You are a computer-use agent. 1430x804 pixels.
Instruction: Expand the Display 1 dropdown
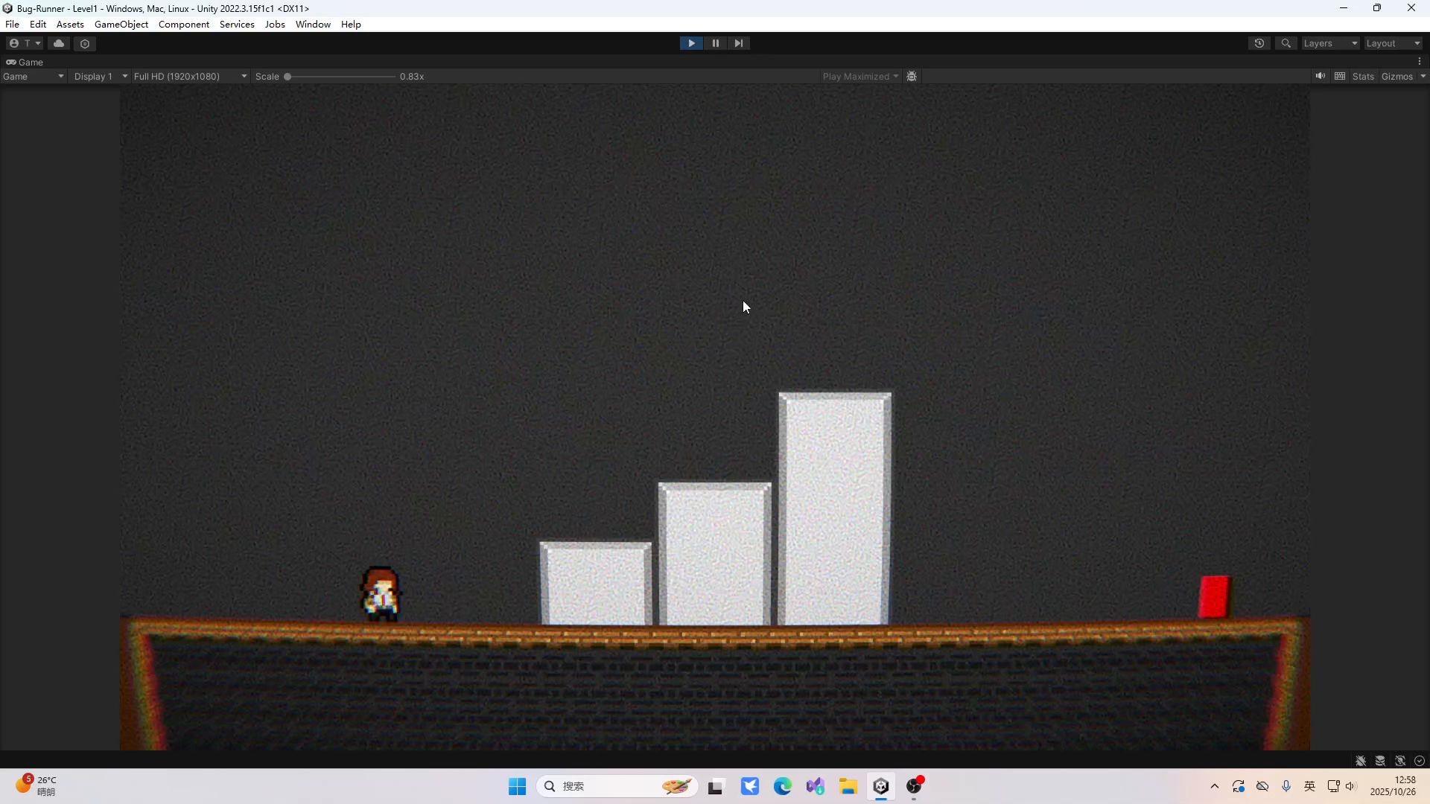tap(101, 76)
